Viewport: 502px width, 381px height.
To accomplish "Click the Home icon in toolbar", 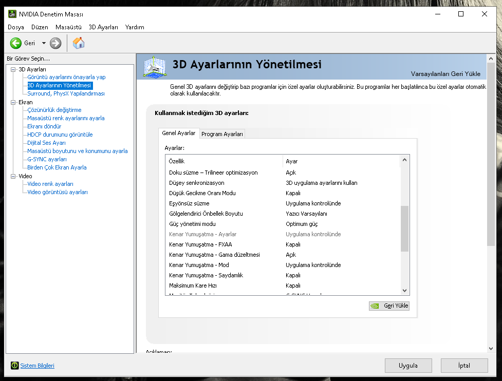I will point(79,43).
